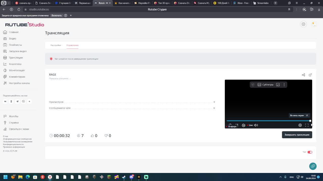
Task: Switch to the Управление tab
Action: coord(72,45)
